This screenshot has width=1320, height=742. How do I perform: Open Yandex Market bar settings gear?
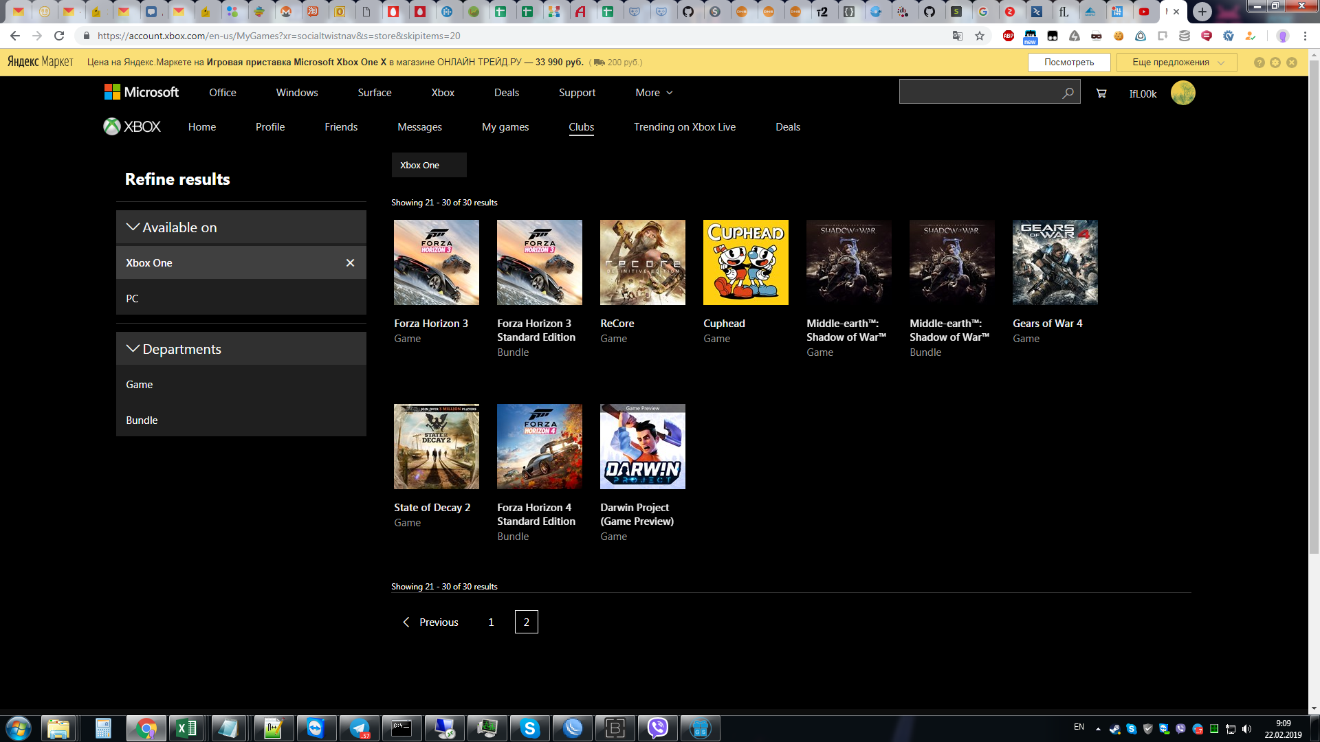click(1275, 63)
